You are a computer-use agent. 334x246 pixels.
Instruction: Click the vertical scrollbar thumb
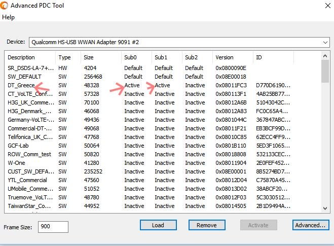click(x=325, y=72)
